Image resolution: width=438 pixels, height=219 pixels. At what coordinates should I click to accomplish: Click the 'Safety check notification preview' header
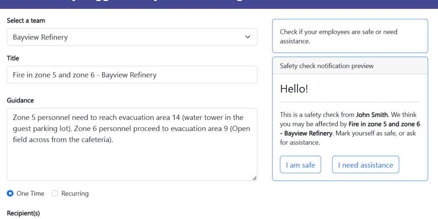[x=327, y=66]
